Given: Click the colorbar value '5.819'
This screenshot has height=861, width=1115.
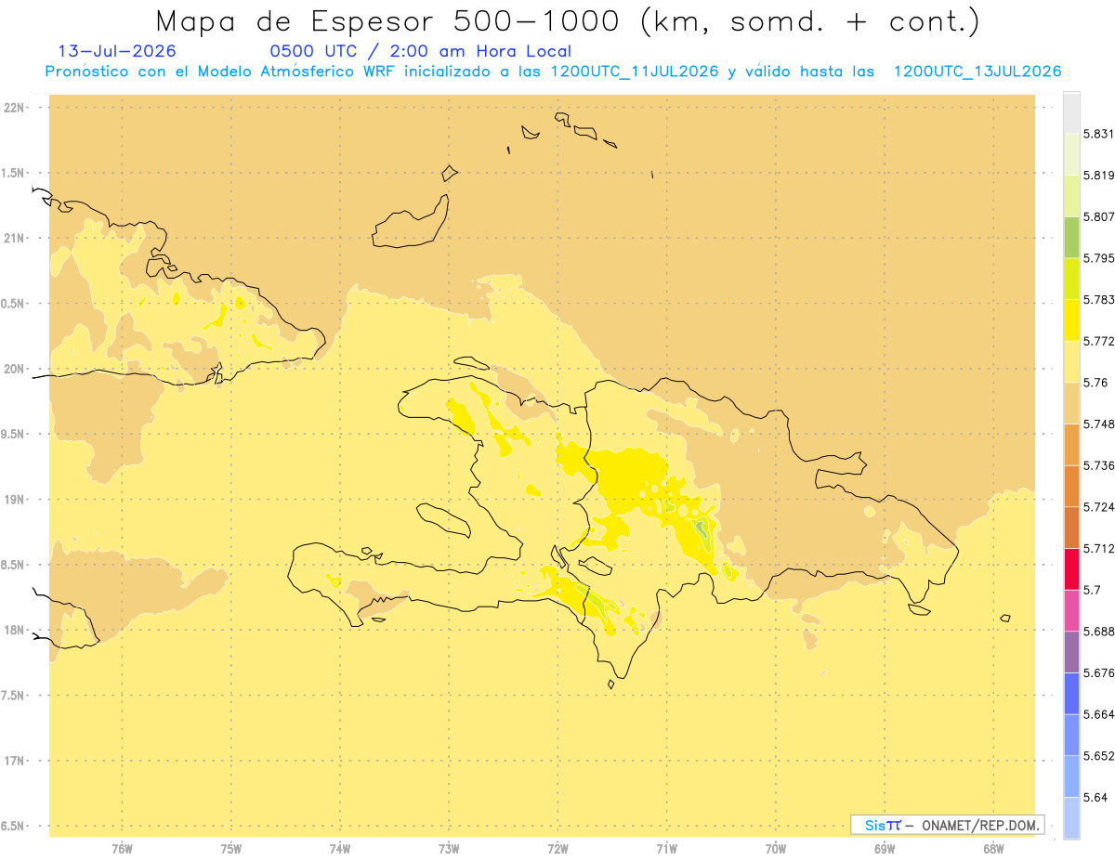Looking at the screenshot, I should pos(1098,176).
